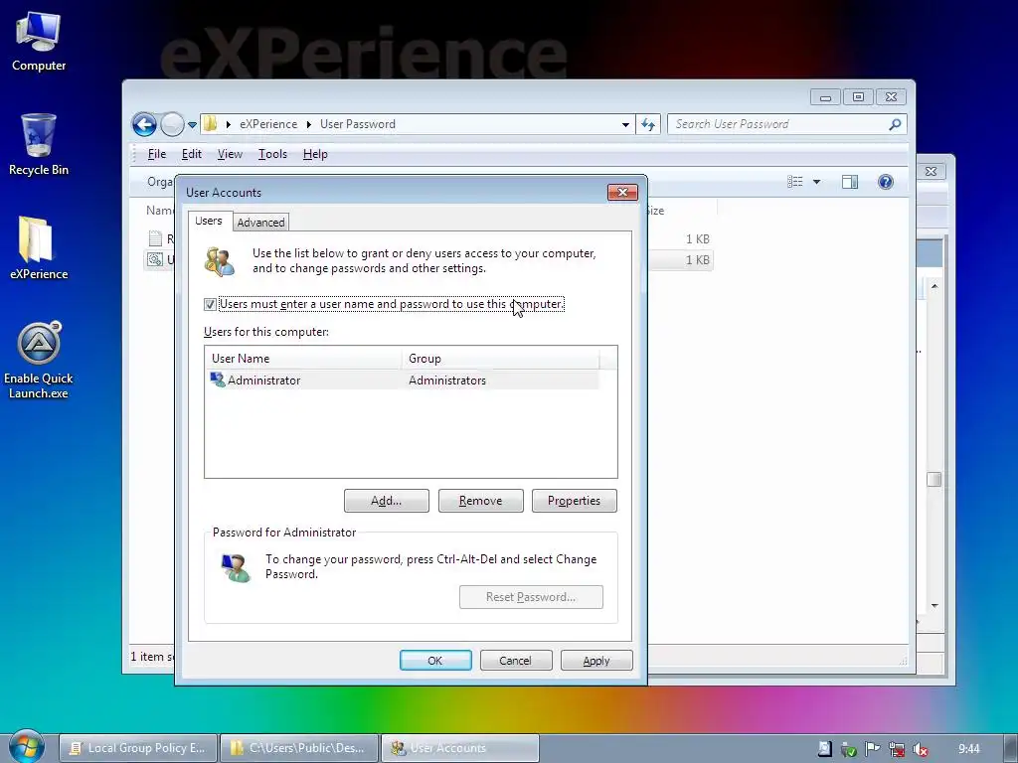The width and height of the screenshot is (1018, 763).
Task: Click the Explorer back arrow button
Action: 144,124
